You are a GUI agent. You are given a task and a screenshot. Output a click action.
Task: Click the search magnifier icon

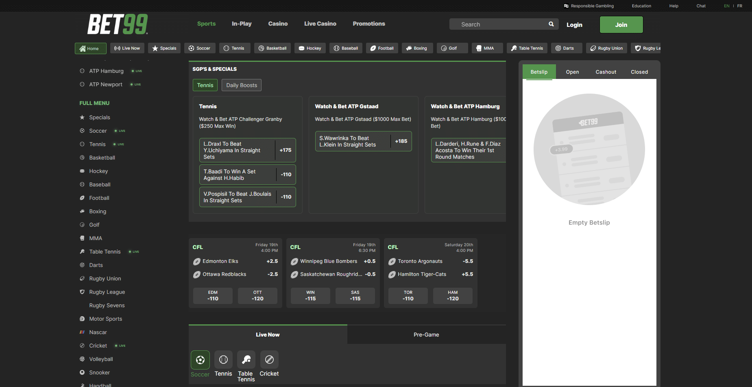(551, 24)
